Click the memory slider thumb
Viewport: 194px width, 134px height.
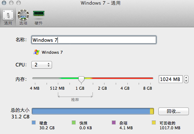click(81, 80)
